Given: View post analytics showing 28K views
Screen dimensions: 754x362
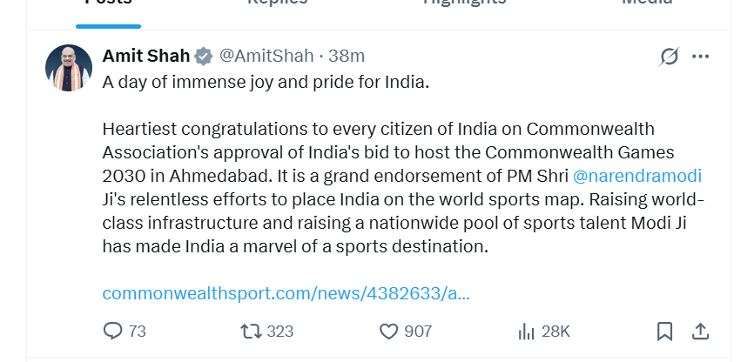Looking at the screenshot, I should click(526, 331).
